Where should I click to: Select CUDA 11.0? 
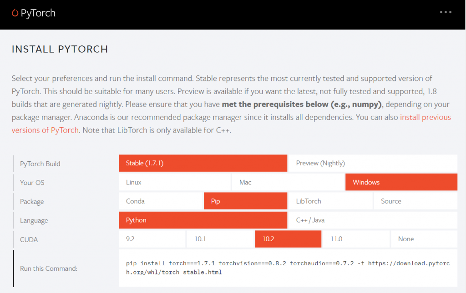pyautogui.click(x=356, y=239)
